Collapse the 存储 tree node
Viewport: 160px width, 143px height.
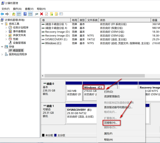(2, 47)
